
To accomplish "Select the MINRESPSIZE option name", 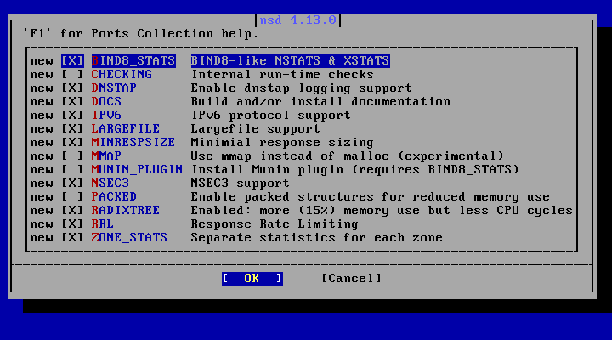I will [133, 143].
